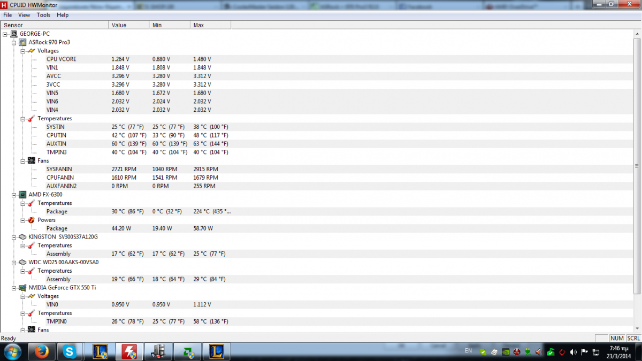Click the NVIDIA GeForce GTX 550 Ti card icon
The image size is (642, 361).
(23, 288)
